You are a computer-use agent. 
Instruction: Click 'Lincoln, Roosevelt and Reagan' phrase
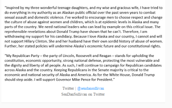87,56
